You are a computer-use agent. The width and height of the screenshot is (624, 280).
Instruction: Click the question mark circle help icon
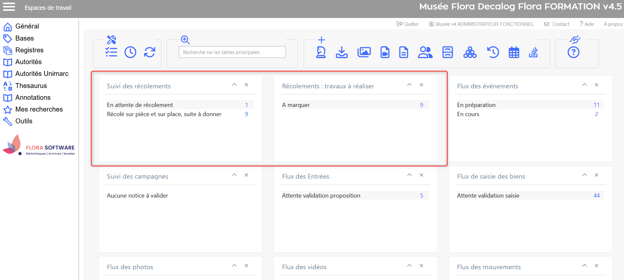pos(573,52)
